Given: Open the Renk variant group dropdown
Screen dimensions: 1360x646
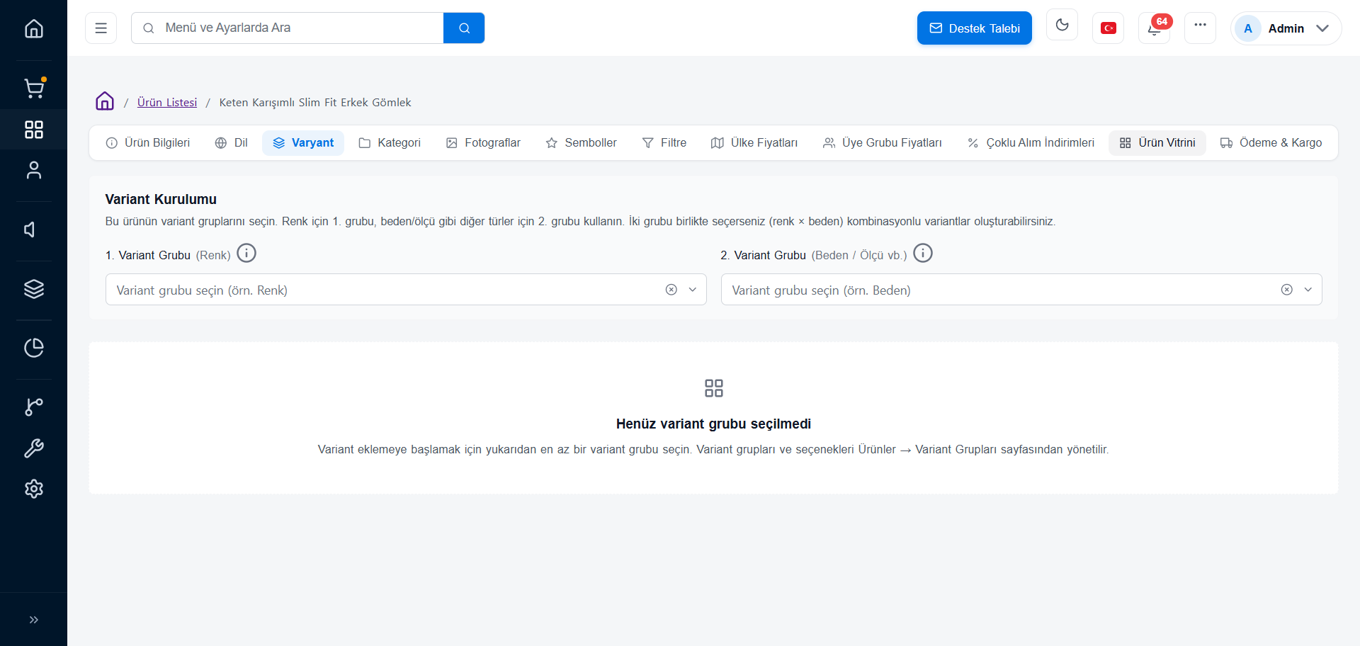Looking at the screenshot, I should [406, 290].
